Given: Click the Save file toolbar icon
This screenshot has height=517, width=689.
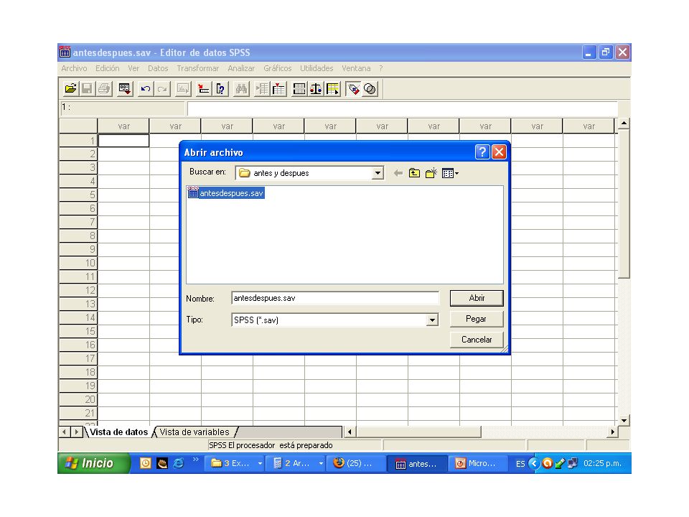Looking at the screenshot, I should click(87, 89).
